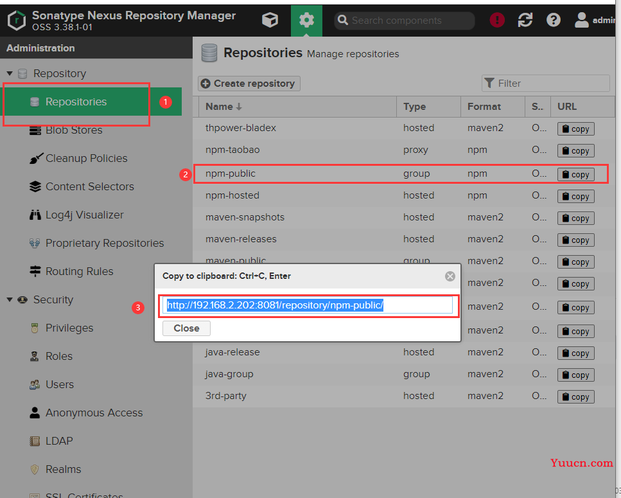Click the Routing Rules signpost icon
This screenshot has height=498, width=621.
[x=35, y=271]
